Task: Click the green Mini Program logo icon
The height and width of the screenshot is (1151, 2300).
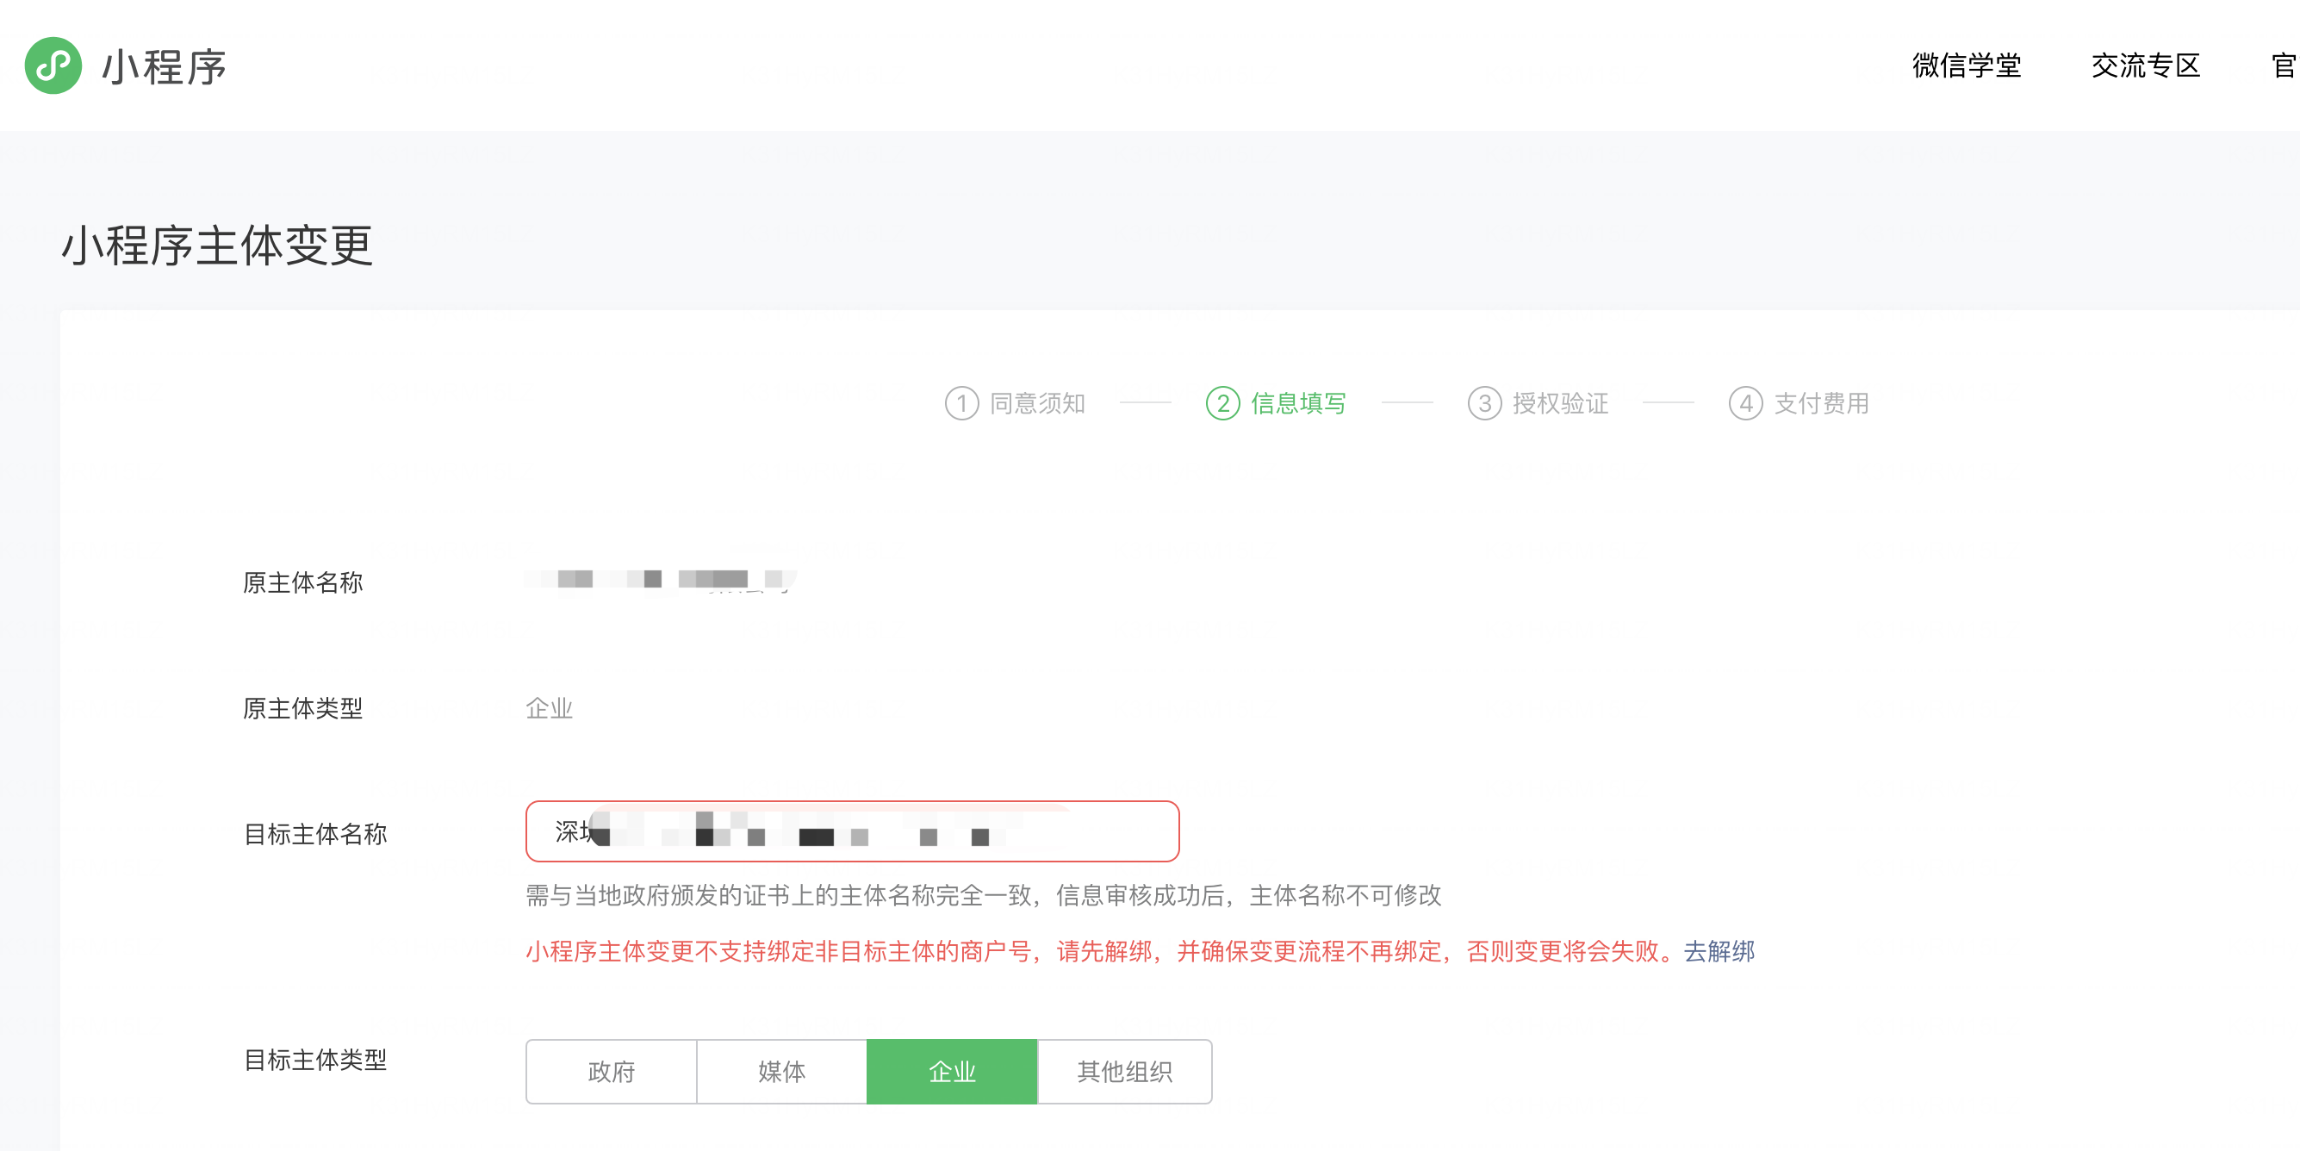Action: pos(53,65)
